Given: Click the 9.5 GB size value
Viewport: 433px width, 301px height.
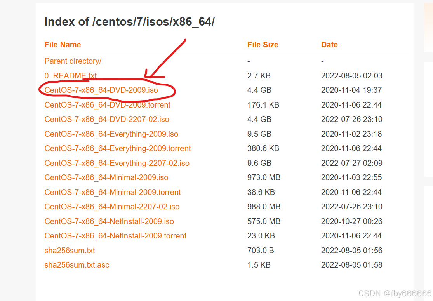Looking at the screenshot, I should [259, 134].
